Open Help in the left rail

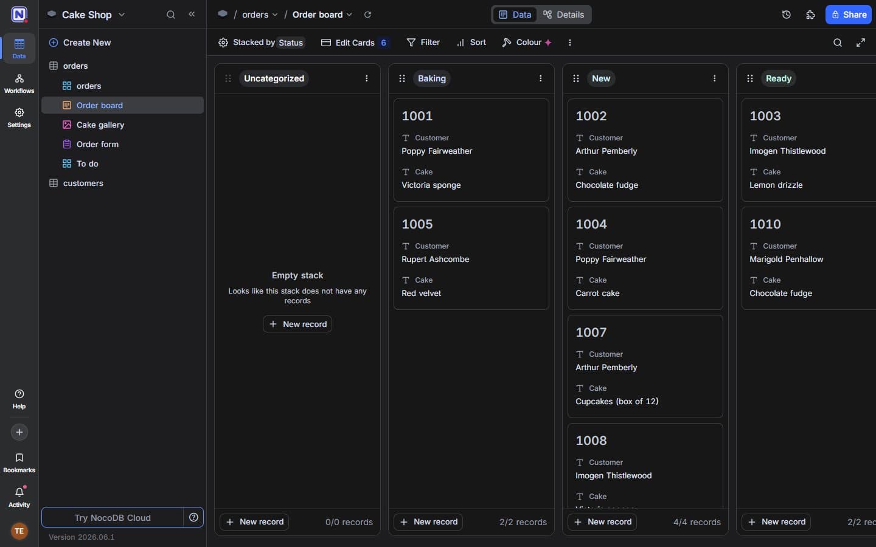point(19,399)
